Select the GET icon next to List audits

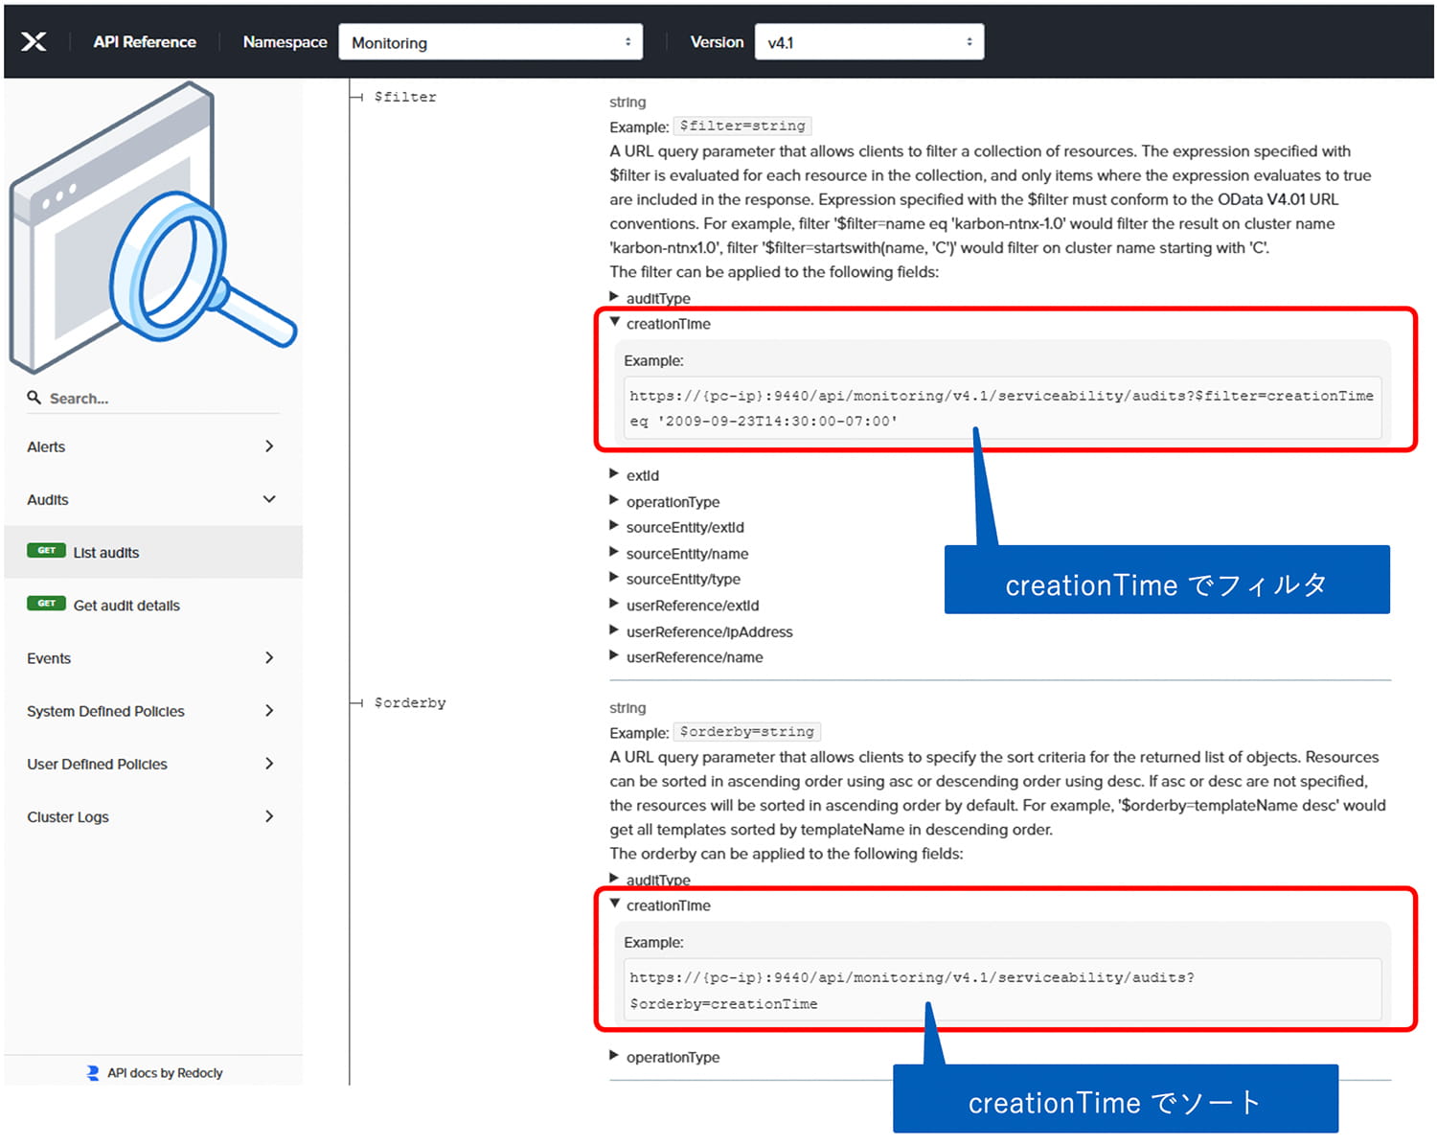(x=46, y=551)
